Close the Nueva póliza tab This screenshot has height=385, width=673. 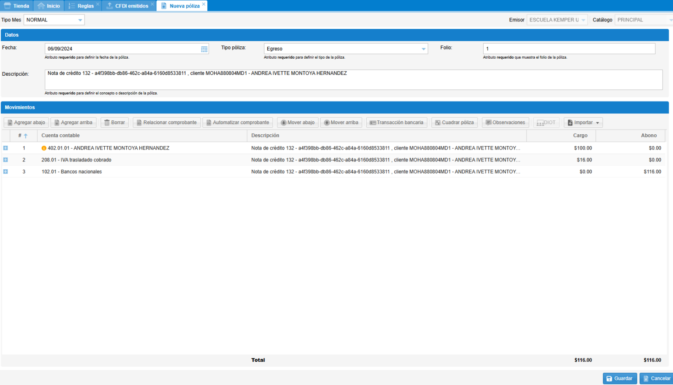pos(204,4)
